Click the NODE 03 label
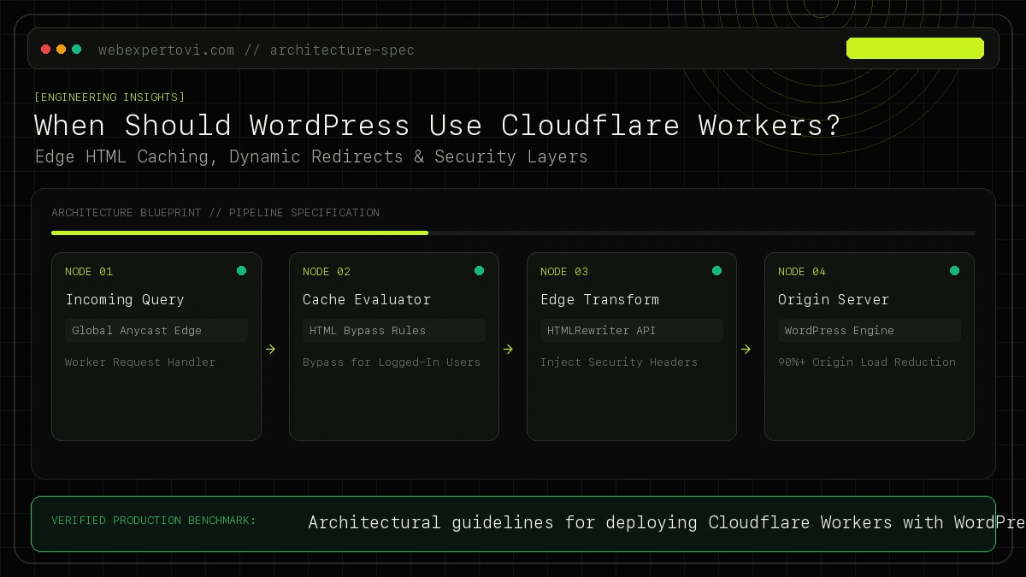 tap(564, 271)
